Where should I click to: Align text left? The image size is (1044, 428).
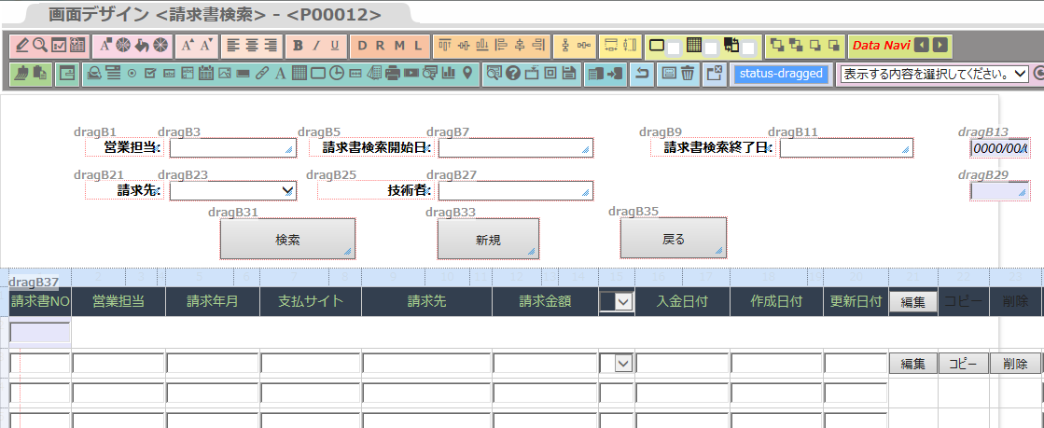[x=233, y=46]
